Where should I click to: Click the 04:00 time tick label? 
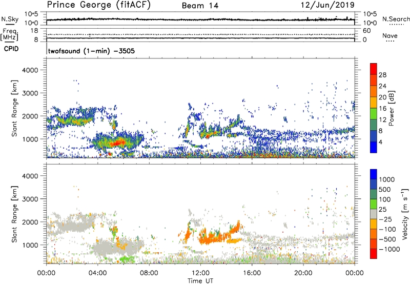pos(97,273)
